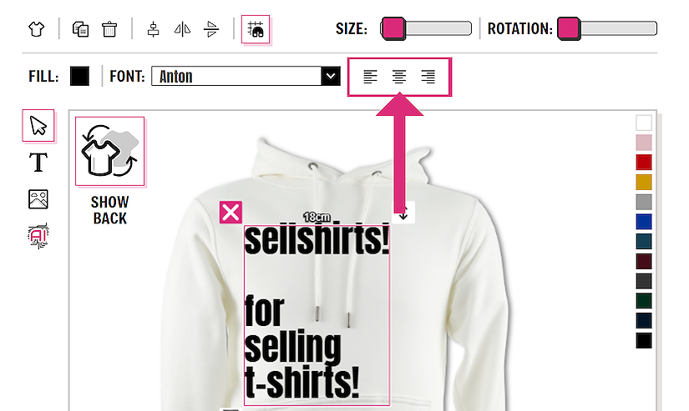Viewport: 689px width, 411px height.
Task: Launch the AI design generator tool
Action: [38, 236]
